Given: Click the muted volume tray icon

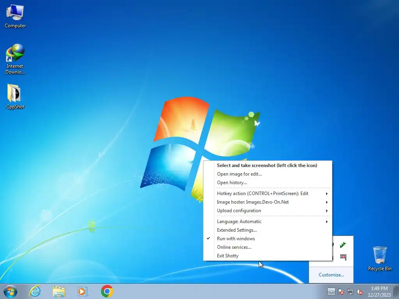Looking at the screenshot, I should click(360, 292).
